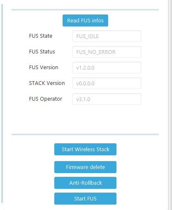This screenshot has width=172, height=210.
Task: Select the Firmware delete button
Action: pyautogui.click(x=85, y=167)
